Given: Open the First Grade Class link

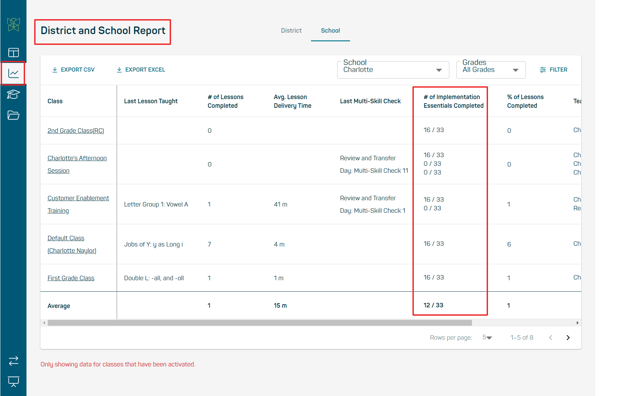Looking at the screenshot, I should [71, 278].
